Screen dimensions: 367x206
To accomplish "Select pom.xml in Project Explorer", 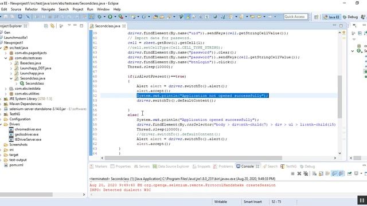I will click(x=16, y=165).
